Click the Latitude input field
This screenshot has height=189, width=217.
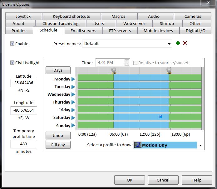coord(24,83)
